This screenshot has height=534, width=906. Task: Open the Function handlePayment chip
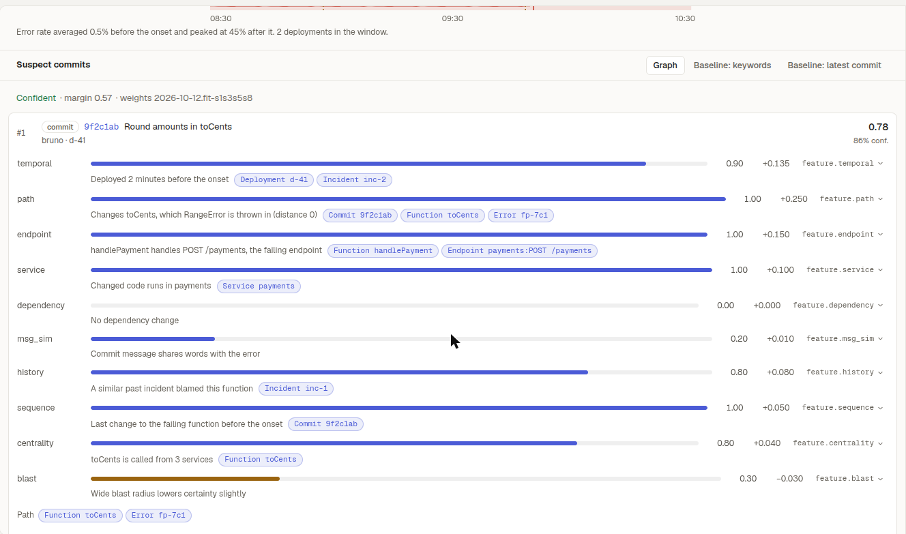pos(383,251)
